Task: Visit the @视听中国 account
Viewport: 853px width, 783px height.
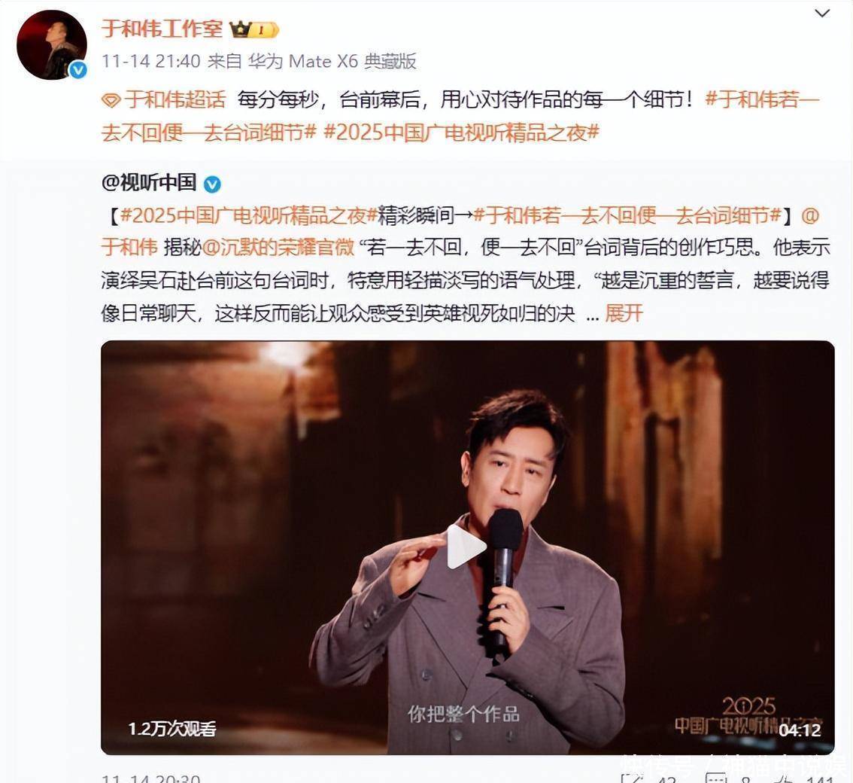Action: click(x=149, y=183)
